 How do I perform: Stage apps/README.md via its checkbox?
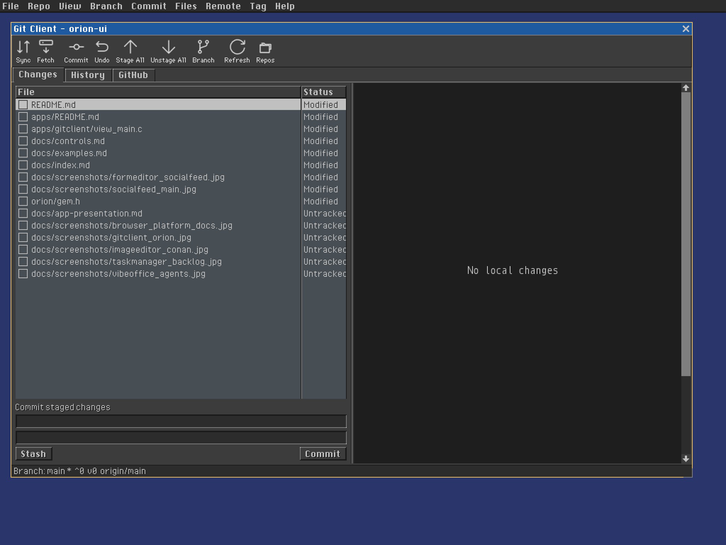click(23, 117)
